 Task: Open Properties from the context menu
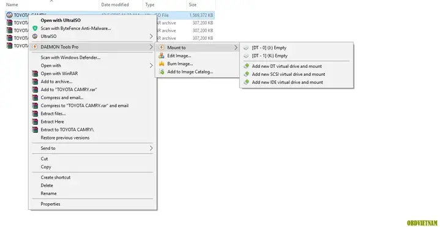51,204
